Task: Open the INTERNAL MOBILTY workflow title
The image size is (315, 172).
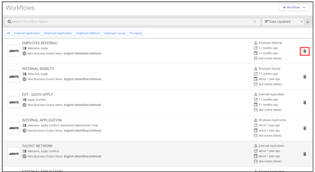Action: point(38,69)
